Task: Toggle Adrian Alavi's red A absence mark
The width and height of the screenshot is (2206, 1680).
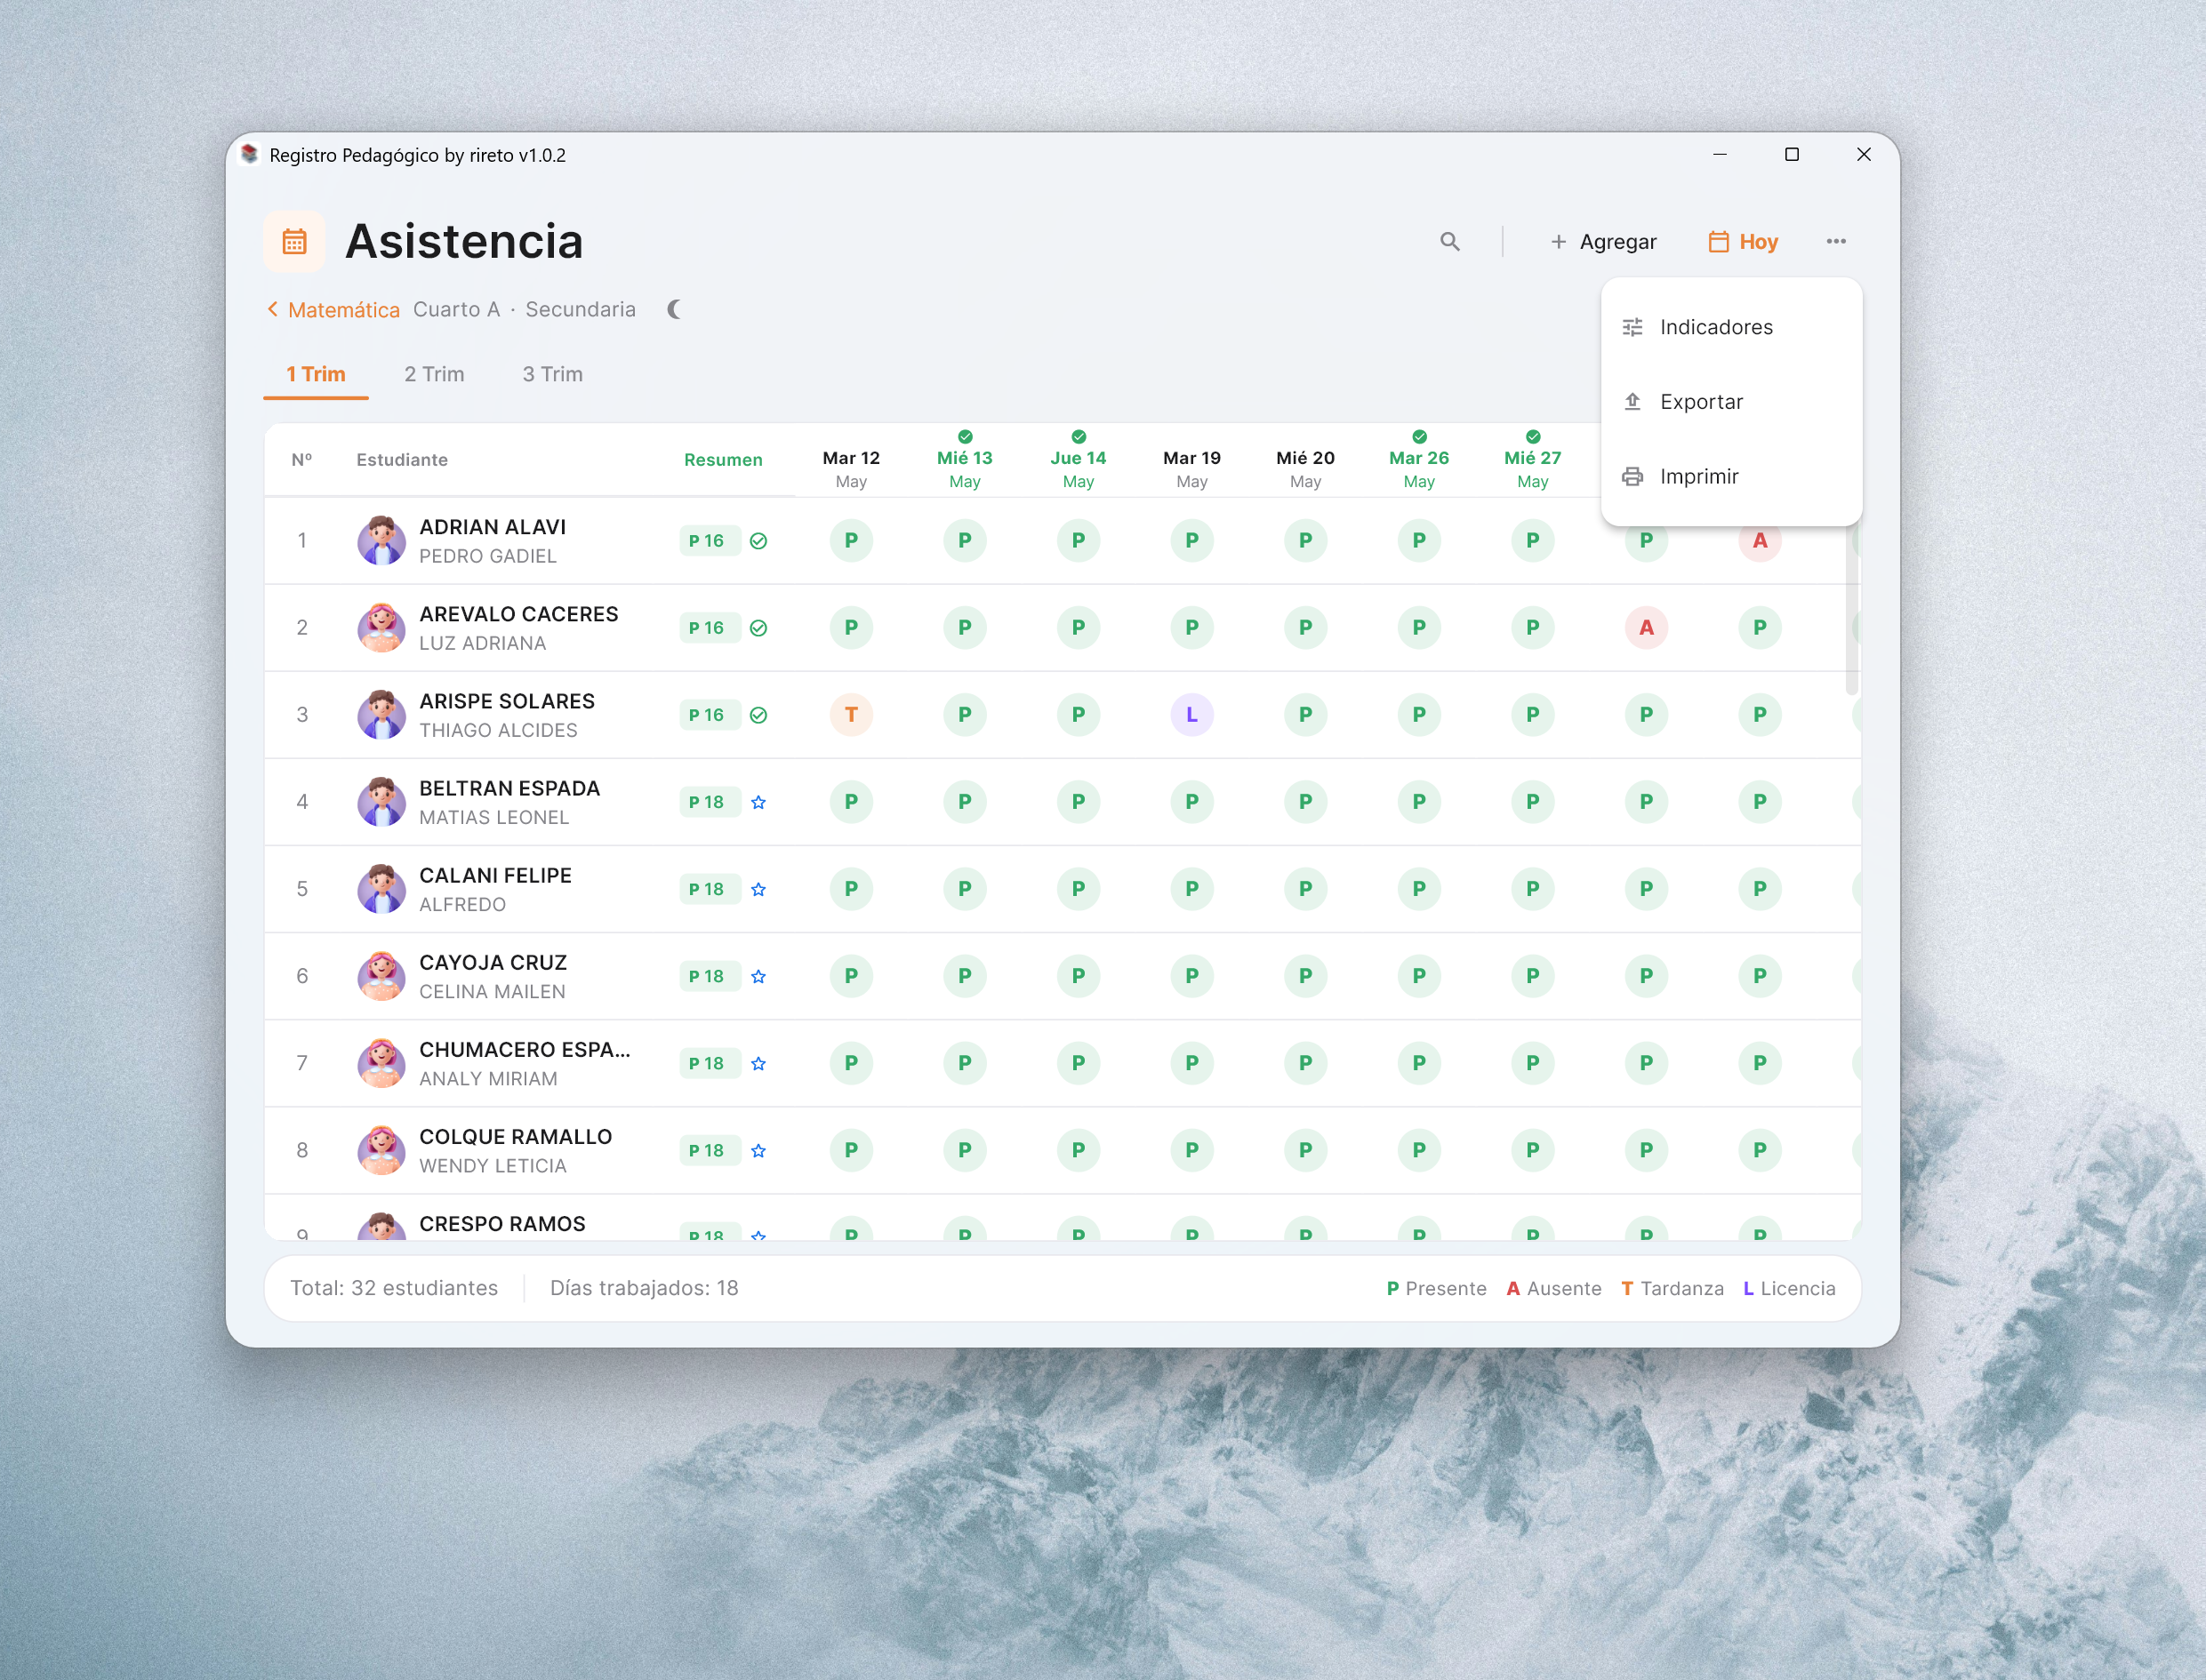Action: pos(1760,541)
